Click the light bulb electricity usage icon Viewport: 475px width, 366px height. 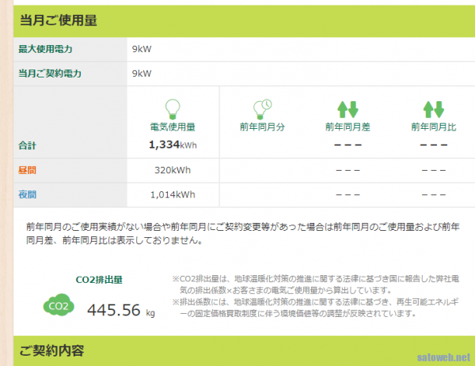[x=173, y=108]
